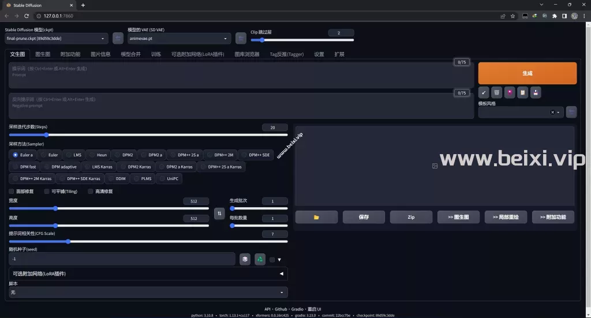591x318 pixels.
Task: Click the seed input field
Action: point(122,259)
